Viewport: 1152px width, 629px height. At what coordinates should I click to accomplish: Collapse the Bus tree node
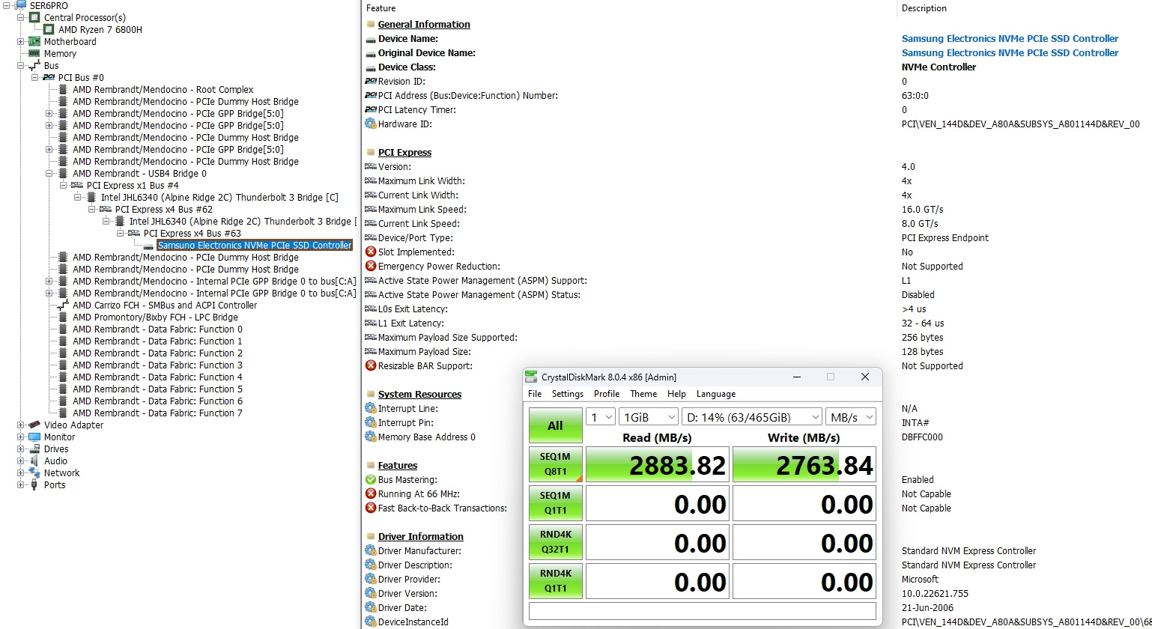coord(21,65)
